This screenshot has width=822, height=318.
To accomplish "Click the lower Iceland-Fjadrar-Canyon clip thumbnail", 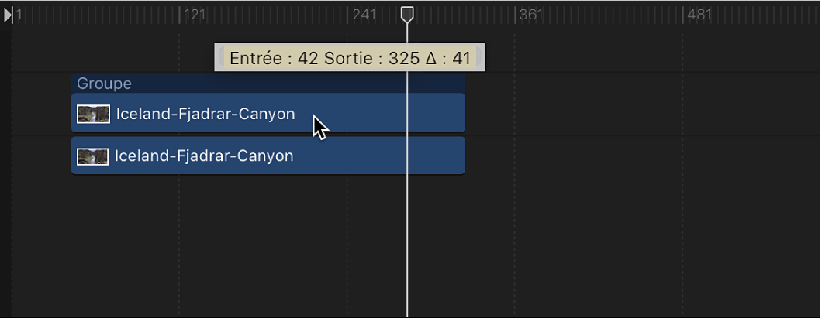I will click(x=93, y=156).
